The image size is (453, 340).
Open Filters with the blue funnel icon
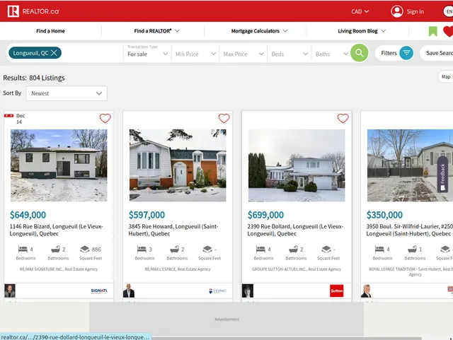pyautogui.click(x=406, y=53)
